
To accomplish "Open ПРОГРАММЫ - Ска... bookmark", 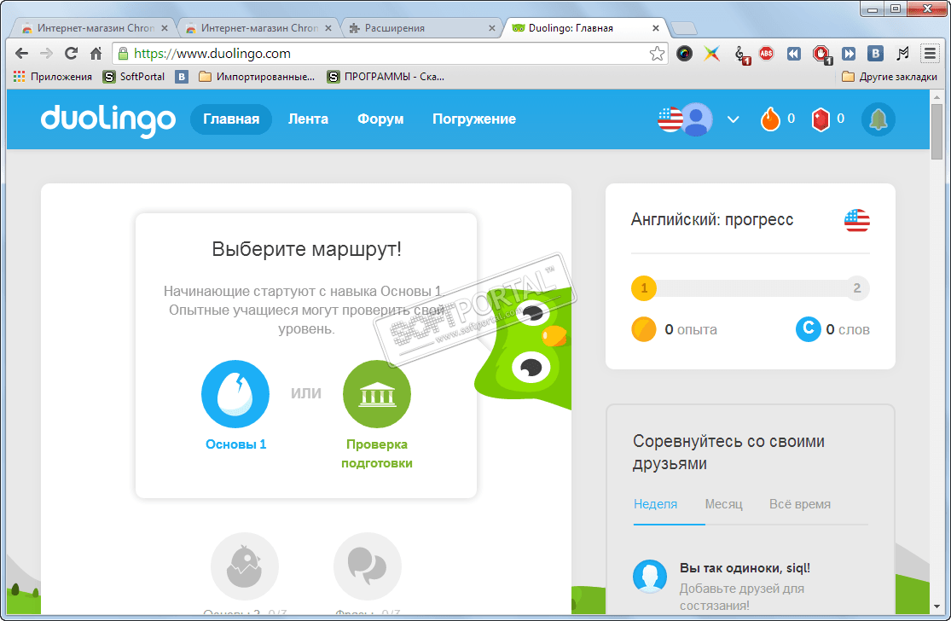I will 386,77.
